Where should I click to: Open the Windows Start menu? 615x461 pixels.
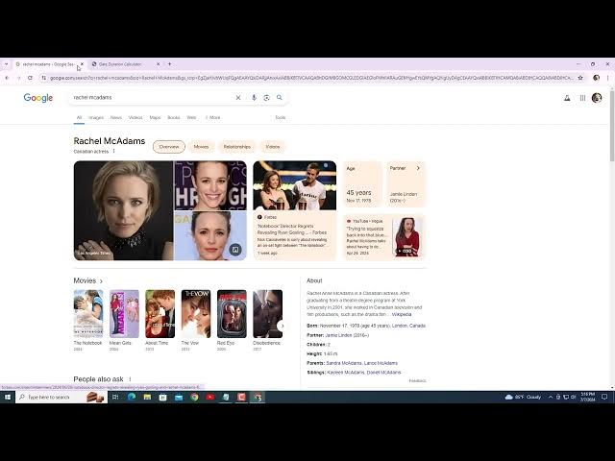pyautogui.click(x=8, y=397)
